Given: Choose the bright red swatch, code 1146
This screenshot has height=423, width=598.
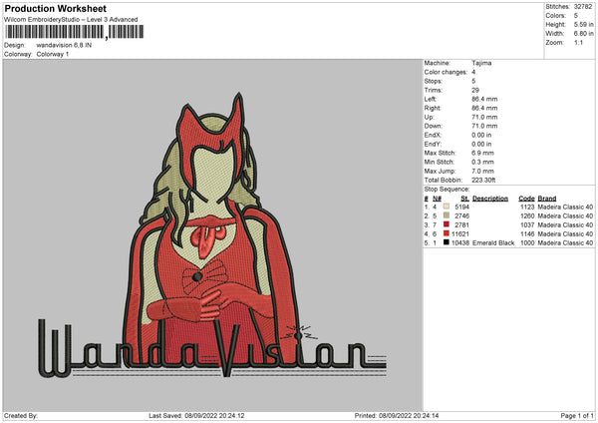Looking at the screenshot, I should click(x=448, y=233).
